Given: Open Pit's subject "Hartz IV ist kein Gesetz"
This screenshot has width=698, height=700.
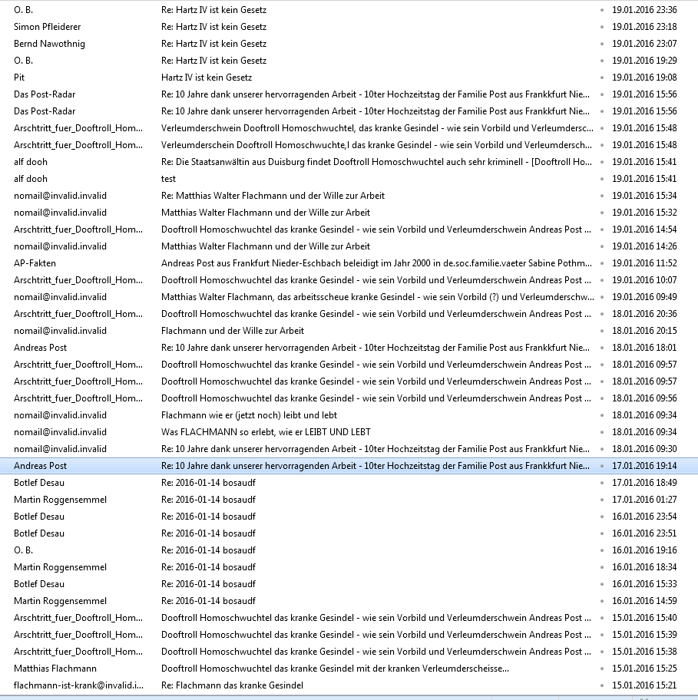Looking at the screenshot, I should pos(207,78).
